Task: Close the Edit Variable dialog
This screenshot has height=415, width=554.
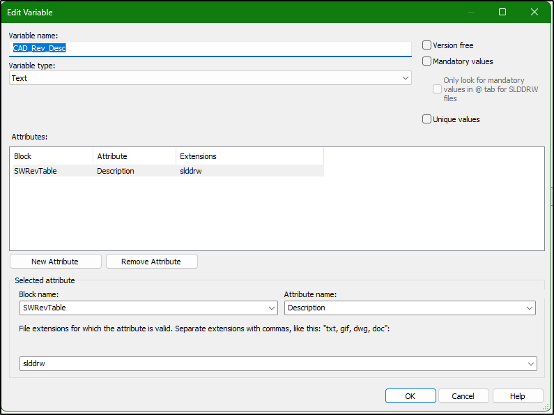Action: pos(534,12)
